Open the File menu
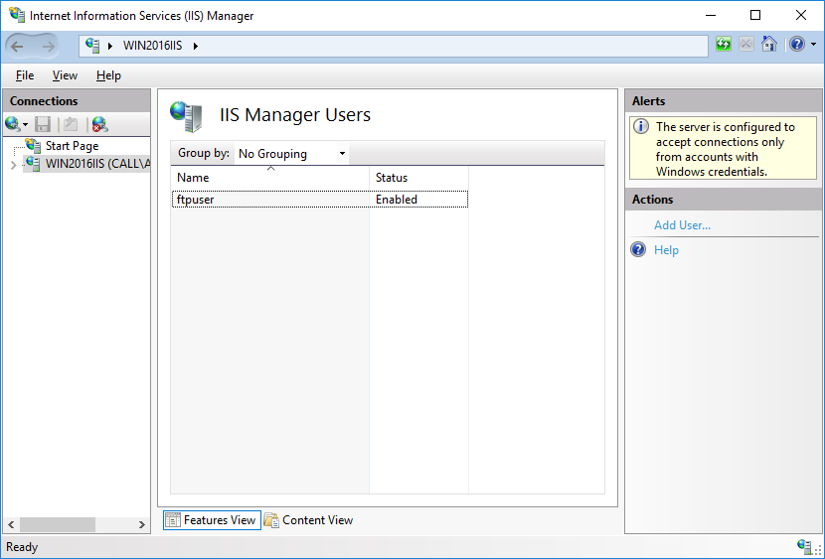The width and height of the screenshot is (825, 559). (25, 75)
